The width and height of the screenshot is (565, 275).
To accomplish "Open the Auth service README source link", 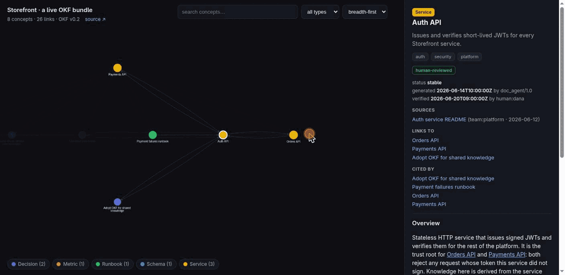I will [439, 119].
